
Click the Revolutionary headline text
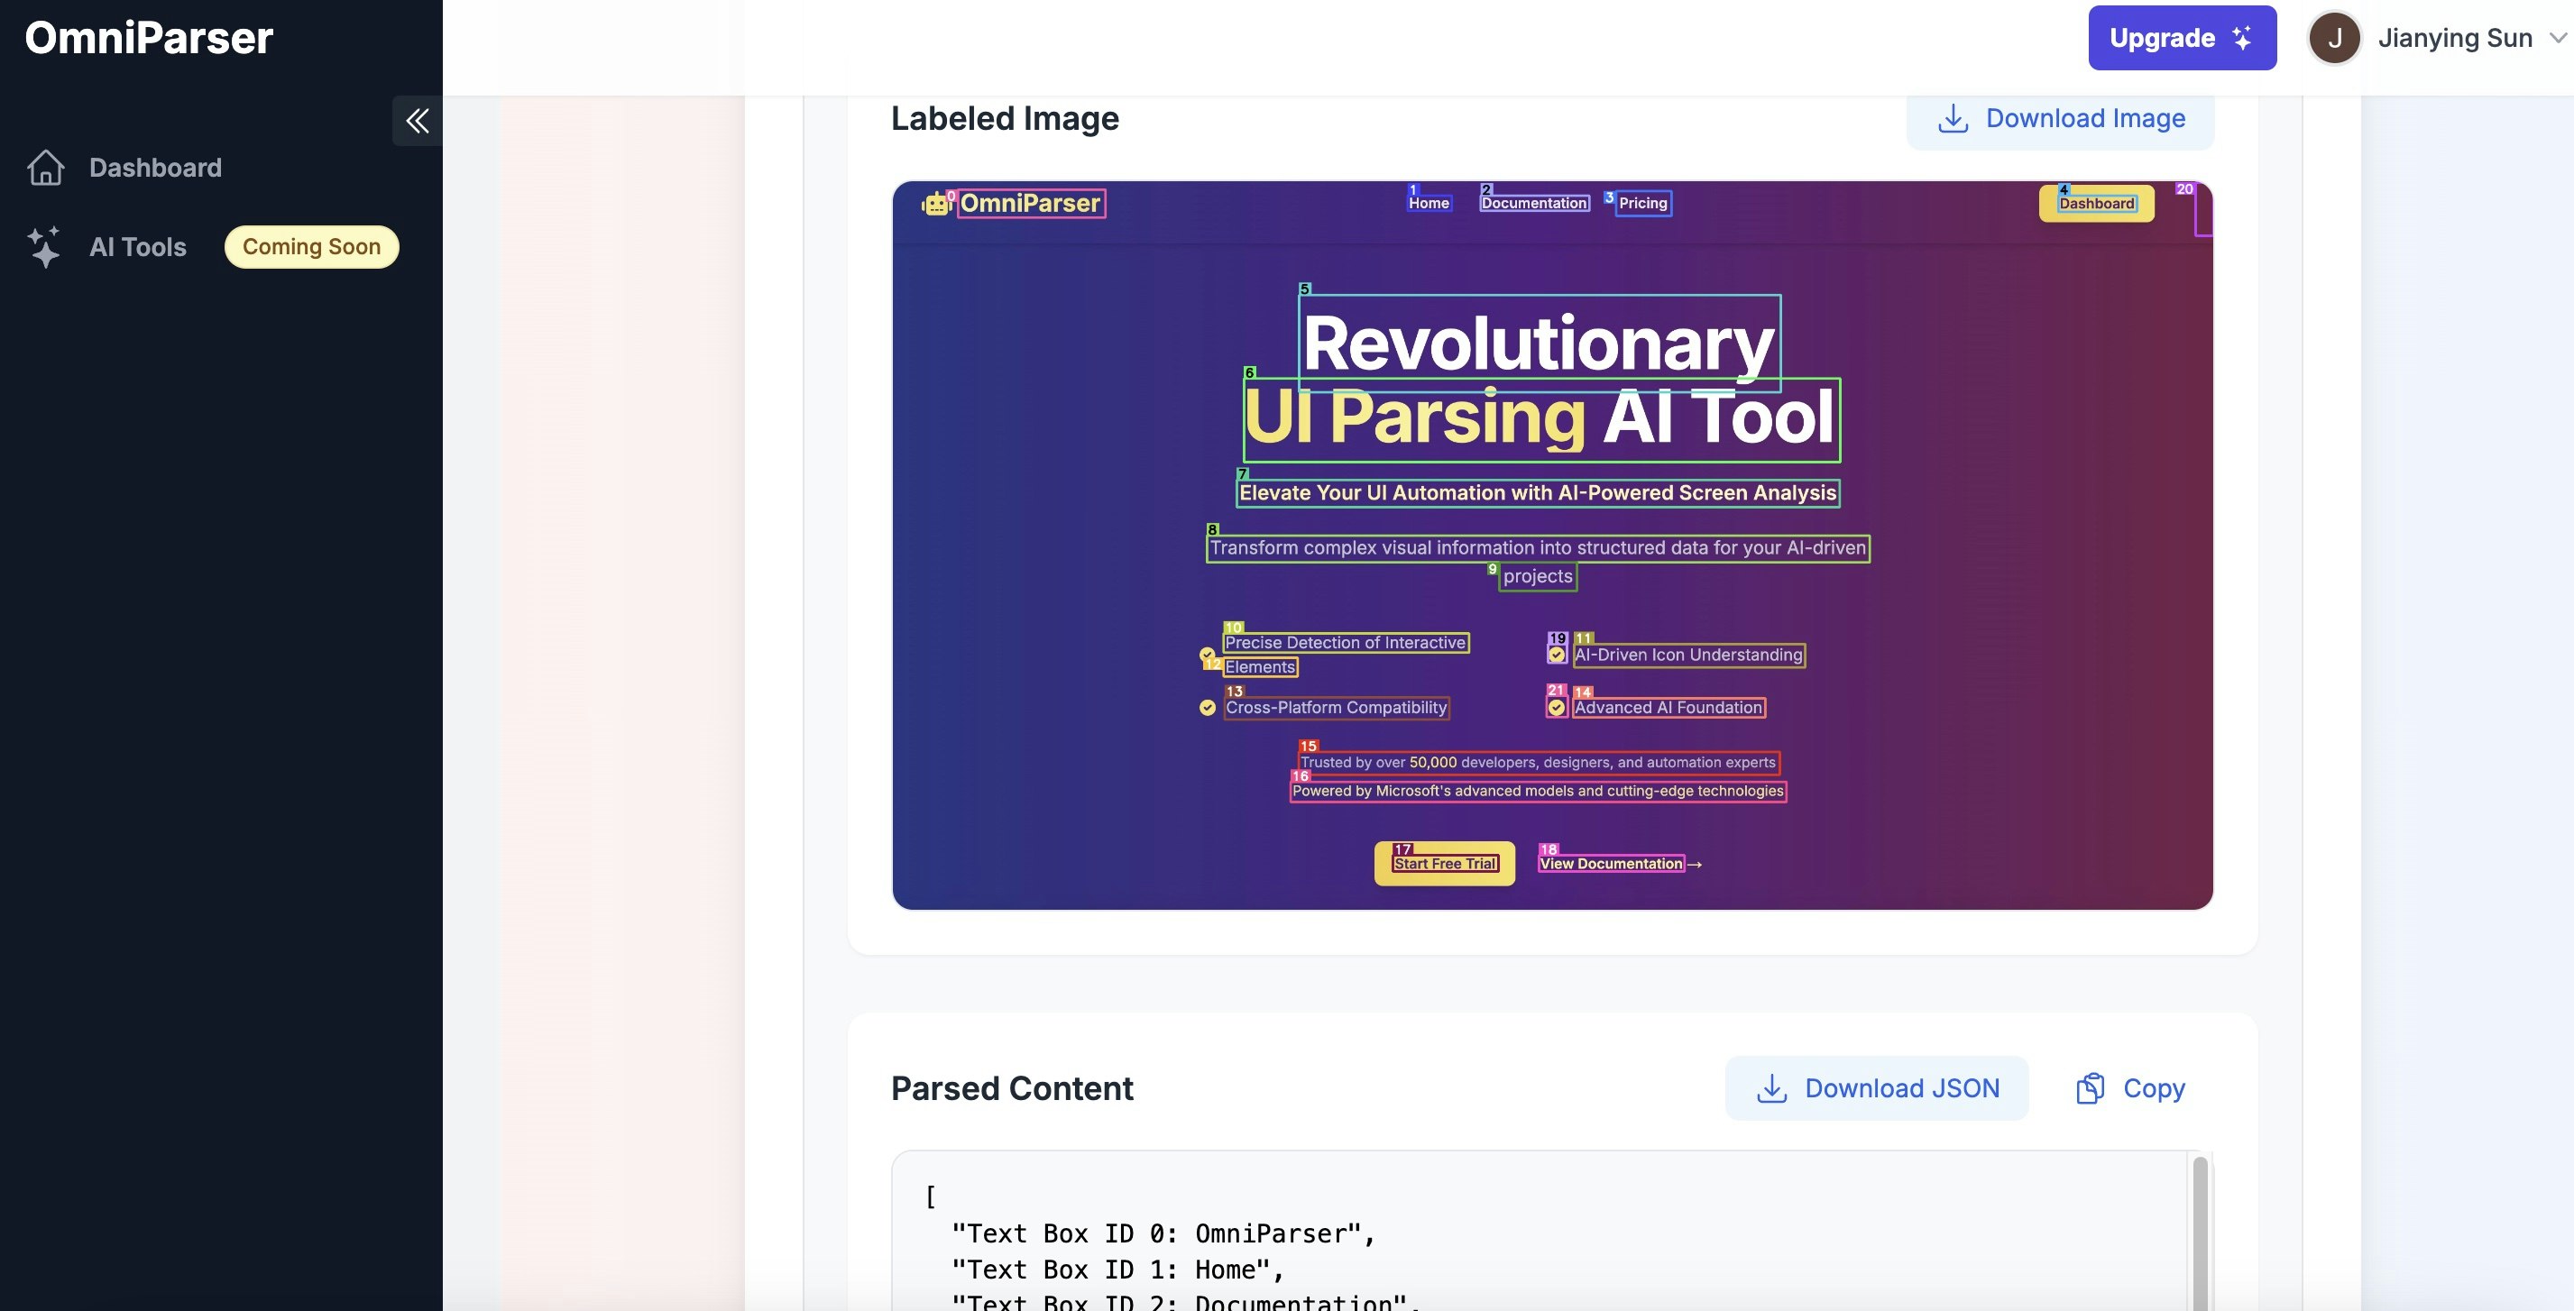point(1539,344)
